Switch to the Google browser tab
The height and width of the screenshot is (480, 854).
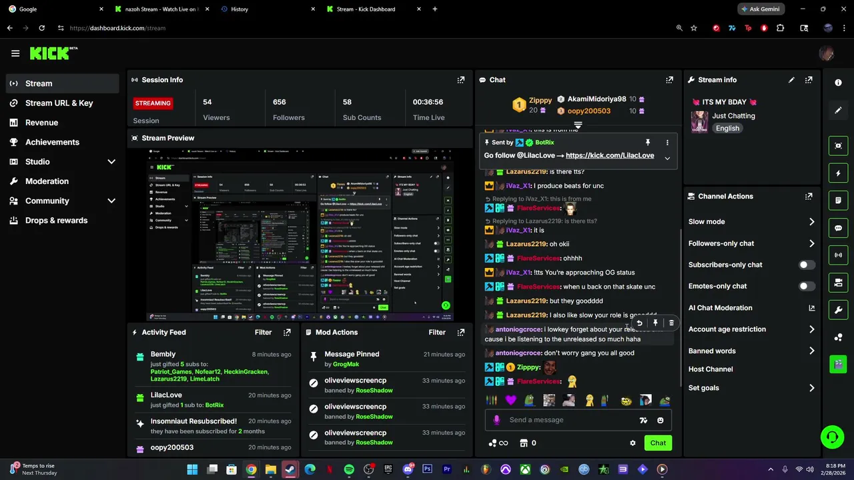coord(56,9)
